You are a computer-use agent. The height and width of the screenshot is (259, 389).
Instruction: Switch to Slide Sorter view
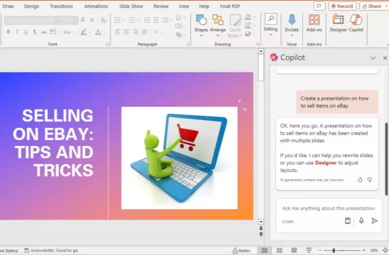279,251
